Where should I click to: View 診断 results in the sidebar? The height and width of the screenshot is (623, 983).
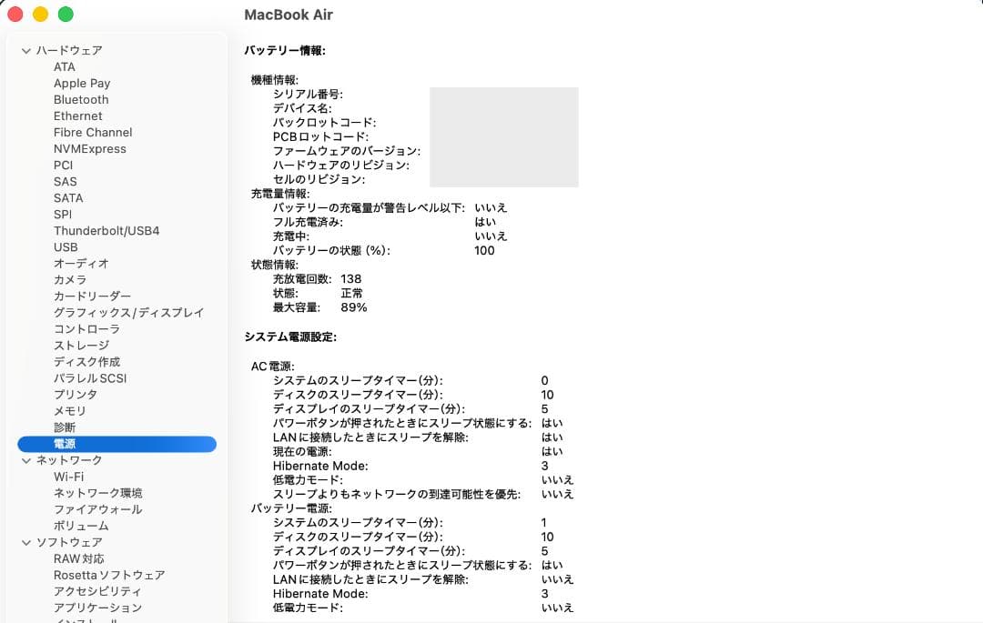[64, 427]
